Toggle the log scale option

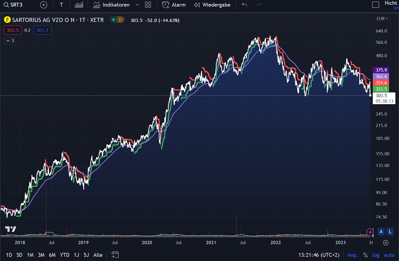pyautogui.click(x=376, y=255)
